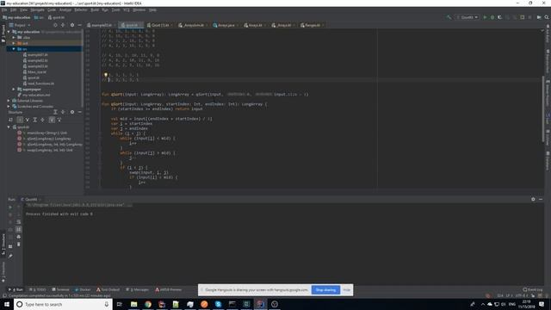Open Windows Start menu

(7, 304)
